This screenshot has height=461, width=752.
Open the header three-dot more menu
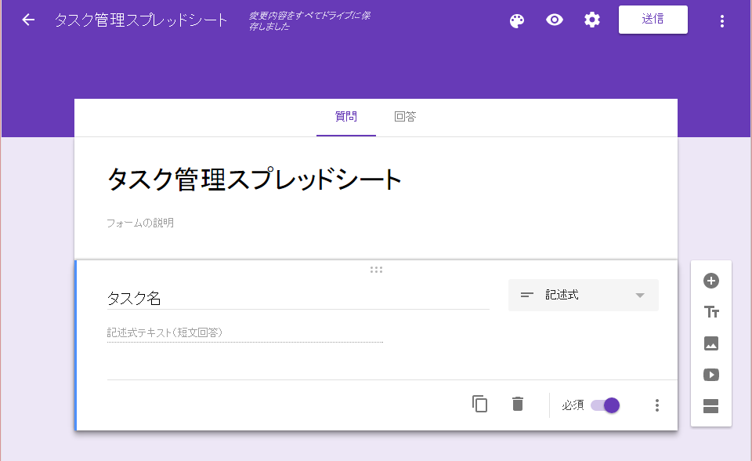tap(721, 20)
